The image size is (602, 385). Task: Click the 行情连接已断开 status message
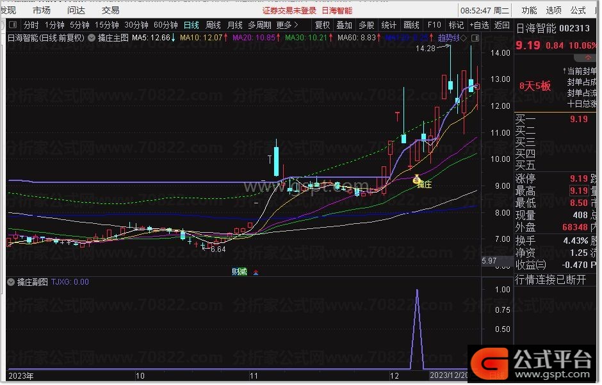551,280
